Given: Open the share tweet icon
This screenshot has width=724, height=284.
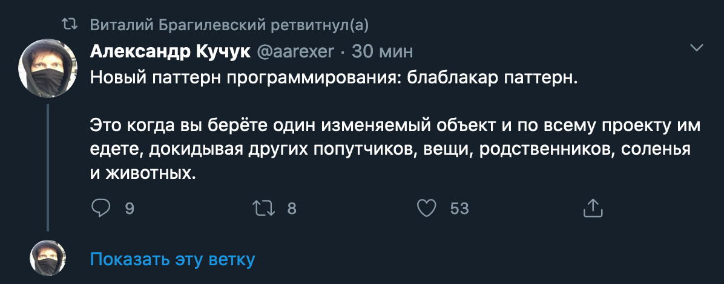Looking at the screenshot, I should [593, 208].
